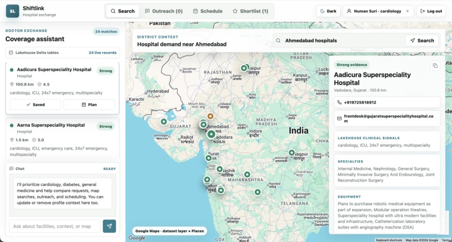The width and height of the screenshot is (452, 242).
Task: Click the map search magnifier icon
Action: (278, 41)
